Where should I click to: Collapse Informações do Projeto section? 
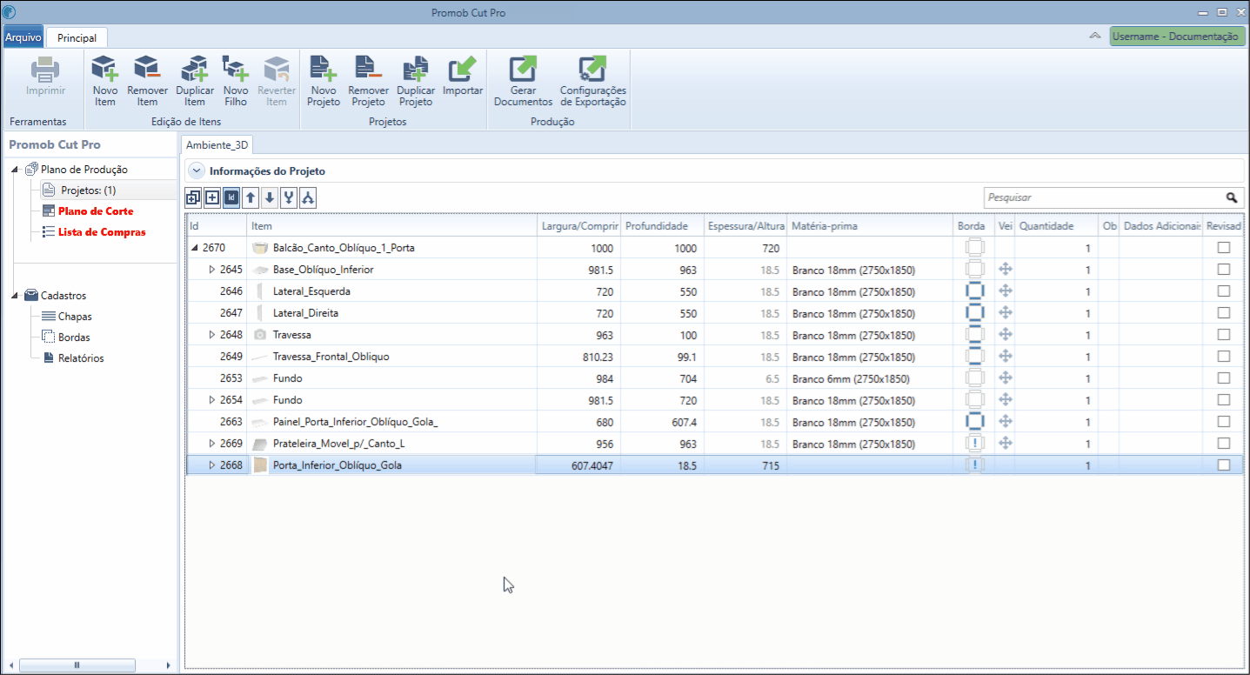[197, 170]
